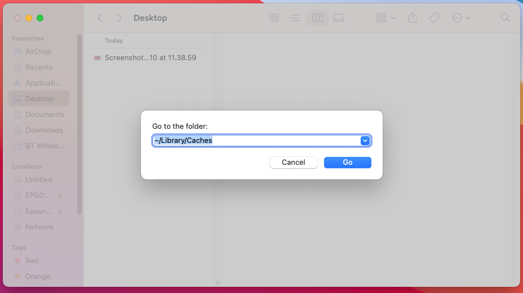Viewport: 523px width, 293px height.
Task: Select Desktop in the sidebar
Action: pos(39,98)
